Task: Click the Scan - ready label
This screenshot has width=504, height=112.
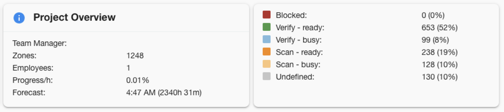Action: pyautogui.click(x=299, y=52)
